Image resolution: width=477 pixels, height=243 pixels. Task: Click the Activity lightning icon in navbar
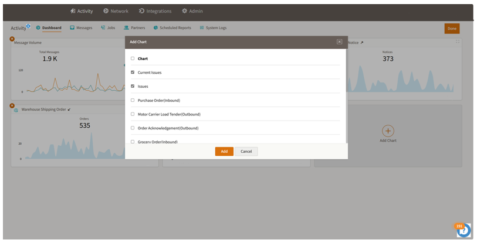click(73, 11)
